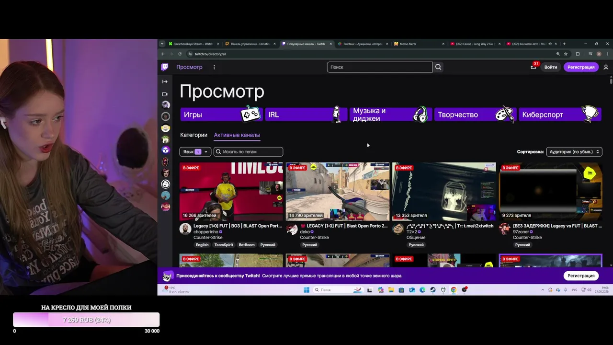Image resolution: width=613 pixels, height=345 pixels.
Task: Switch to the Cassie - Long Way 2 Go tab
Action: pyautogui.click(x=475, y=44)
